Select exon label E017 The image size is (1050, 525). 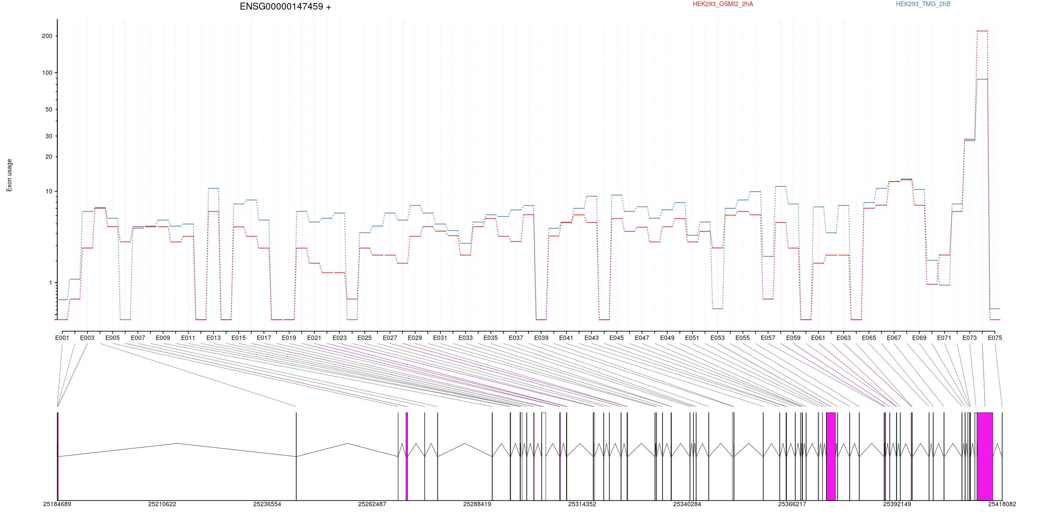pyautogui.click(x=264, y=338)
